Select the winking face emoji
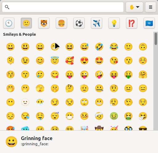The width and height of the screenshot is (158, 153). (25, 61)
